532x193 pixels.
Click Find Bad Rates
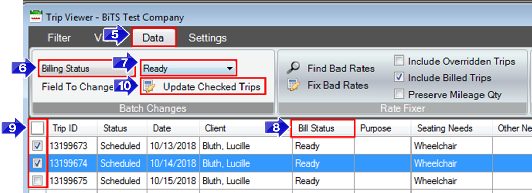(341, 68)
